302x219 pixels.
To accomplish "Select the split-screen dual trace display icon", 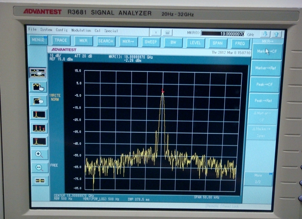I will tap(38, 73).
